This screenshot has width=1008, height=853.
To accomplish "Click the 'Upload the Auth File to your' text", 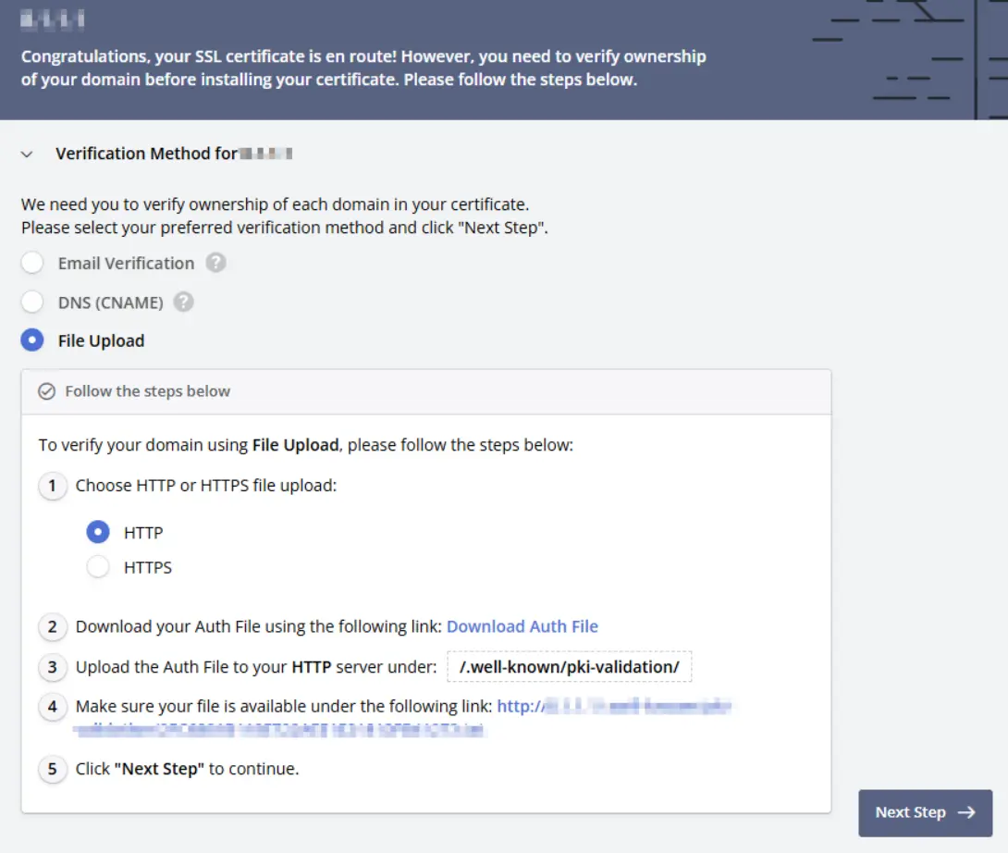I will point(181,667).
